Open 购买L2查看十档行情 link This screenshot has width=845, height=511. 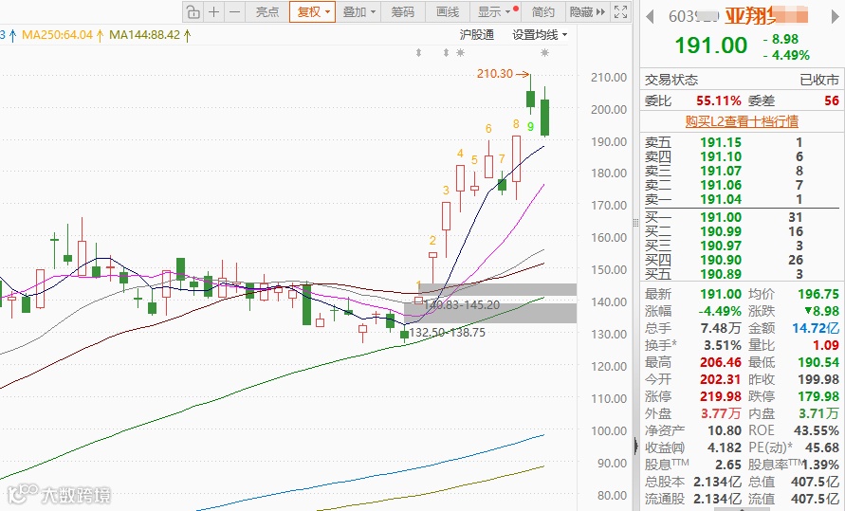click(x=742, y=121)
